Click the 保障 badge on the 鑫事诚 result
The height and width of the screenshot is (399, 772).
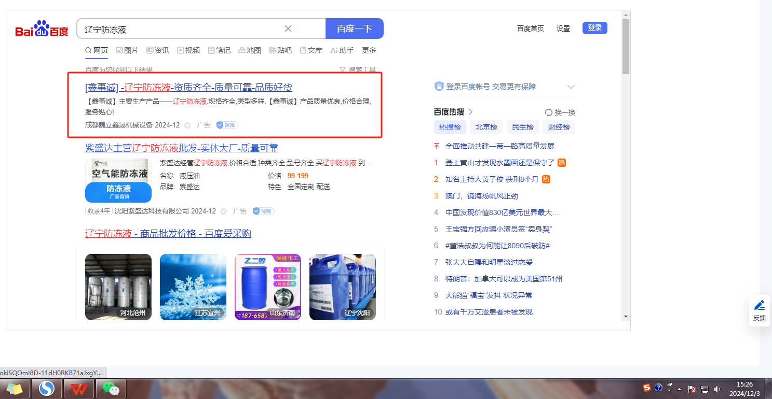tap(227, 125)
